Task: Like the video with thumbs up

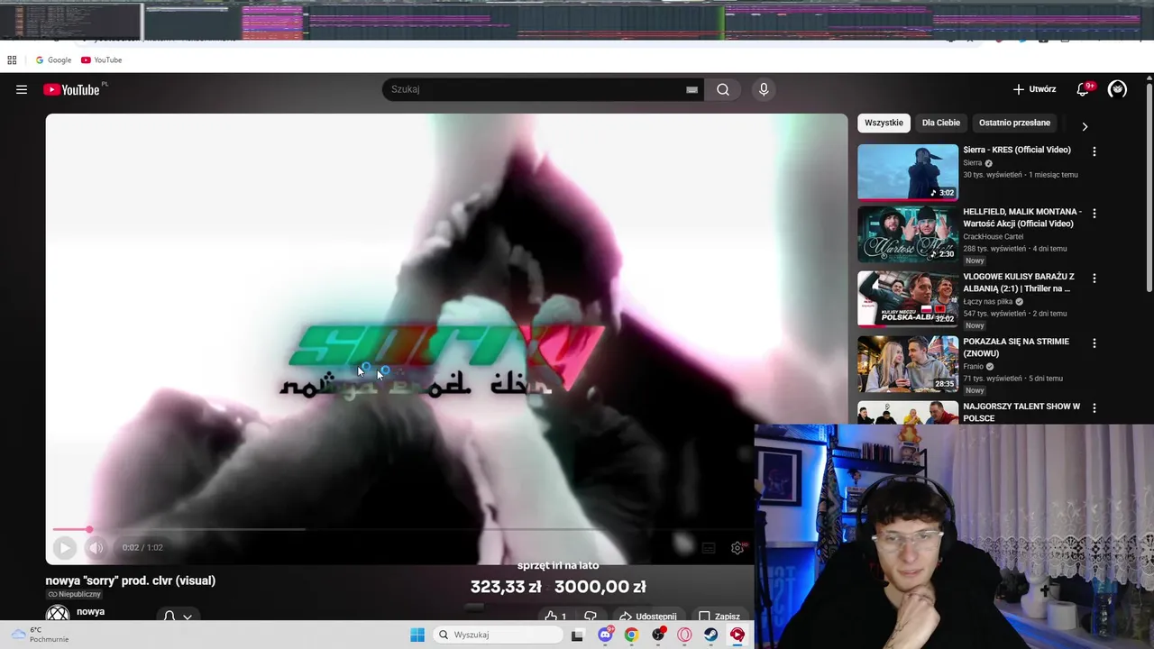Action: pyautogui.click(x=555, y=617)
